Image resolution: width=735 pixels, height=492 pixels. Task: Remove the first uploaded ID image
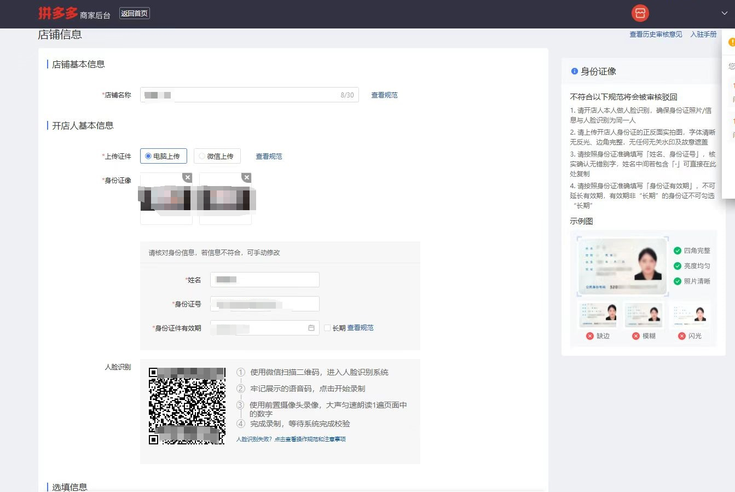click(x=187, y=177)
